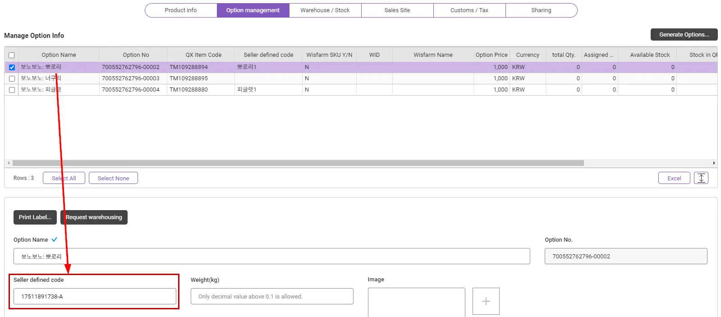The height and width of the screenshot is (317, 721).
Task: Click the Select None button
Action: click(x=113, y=178)
